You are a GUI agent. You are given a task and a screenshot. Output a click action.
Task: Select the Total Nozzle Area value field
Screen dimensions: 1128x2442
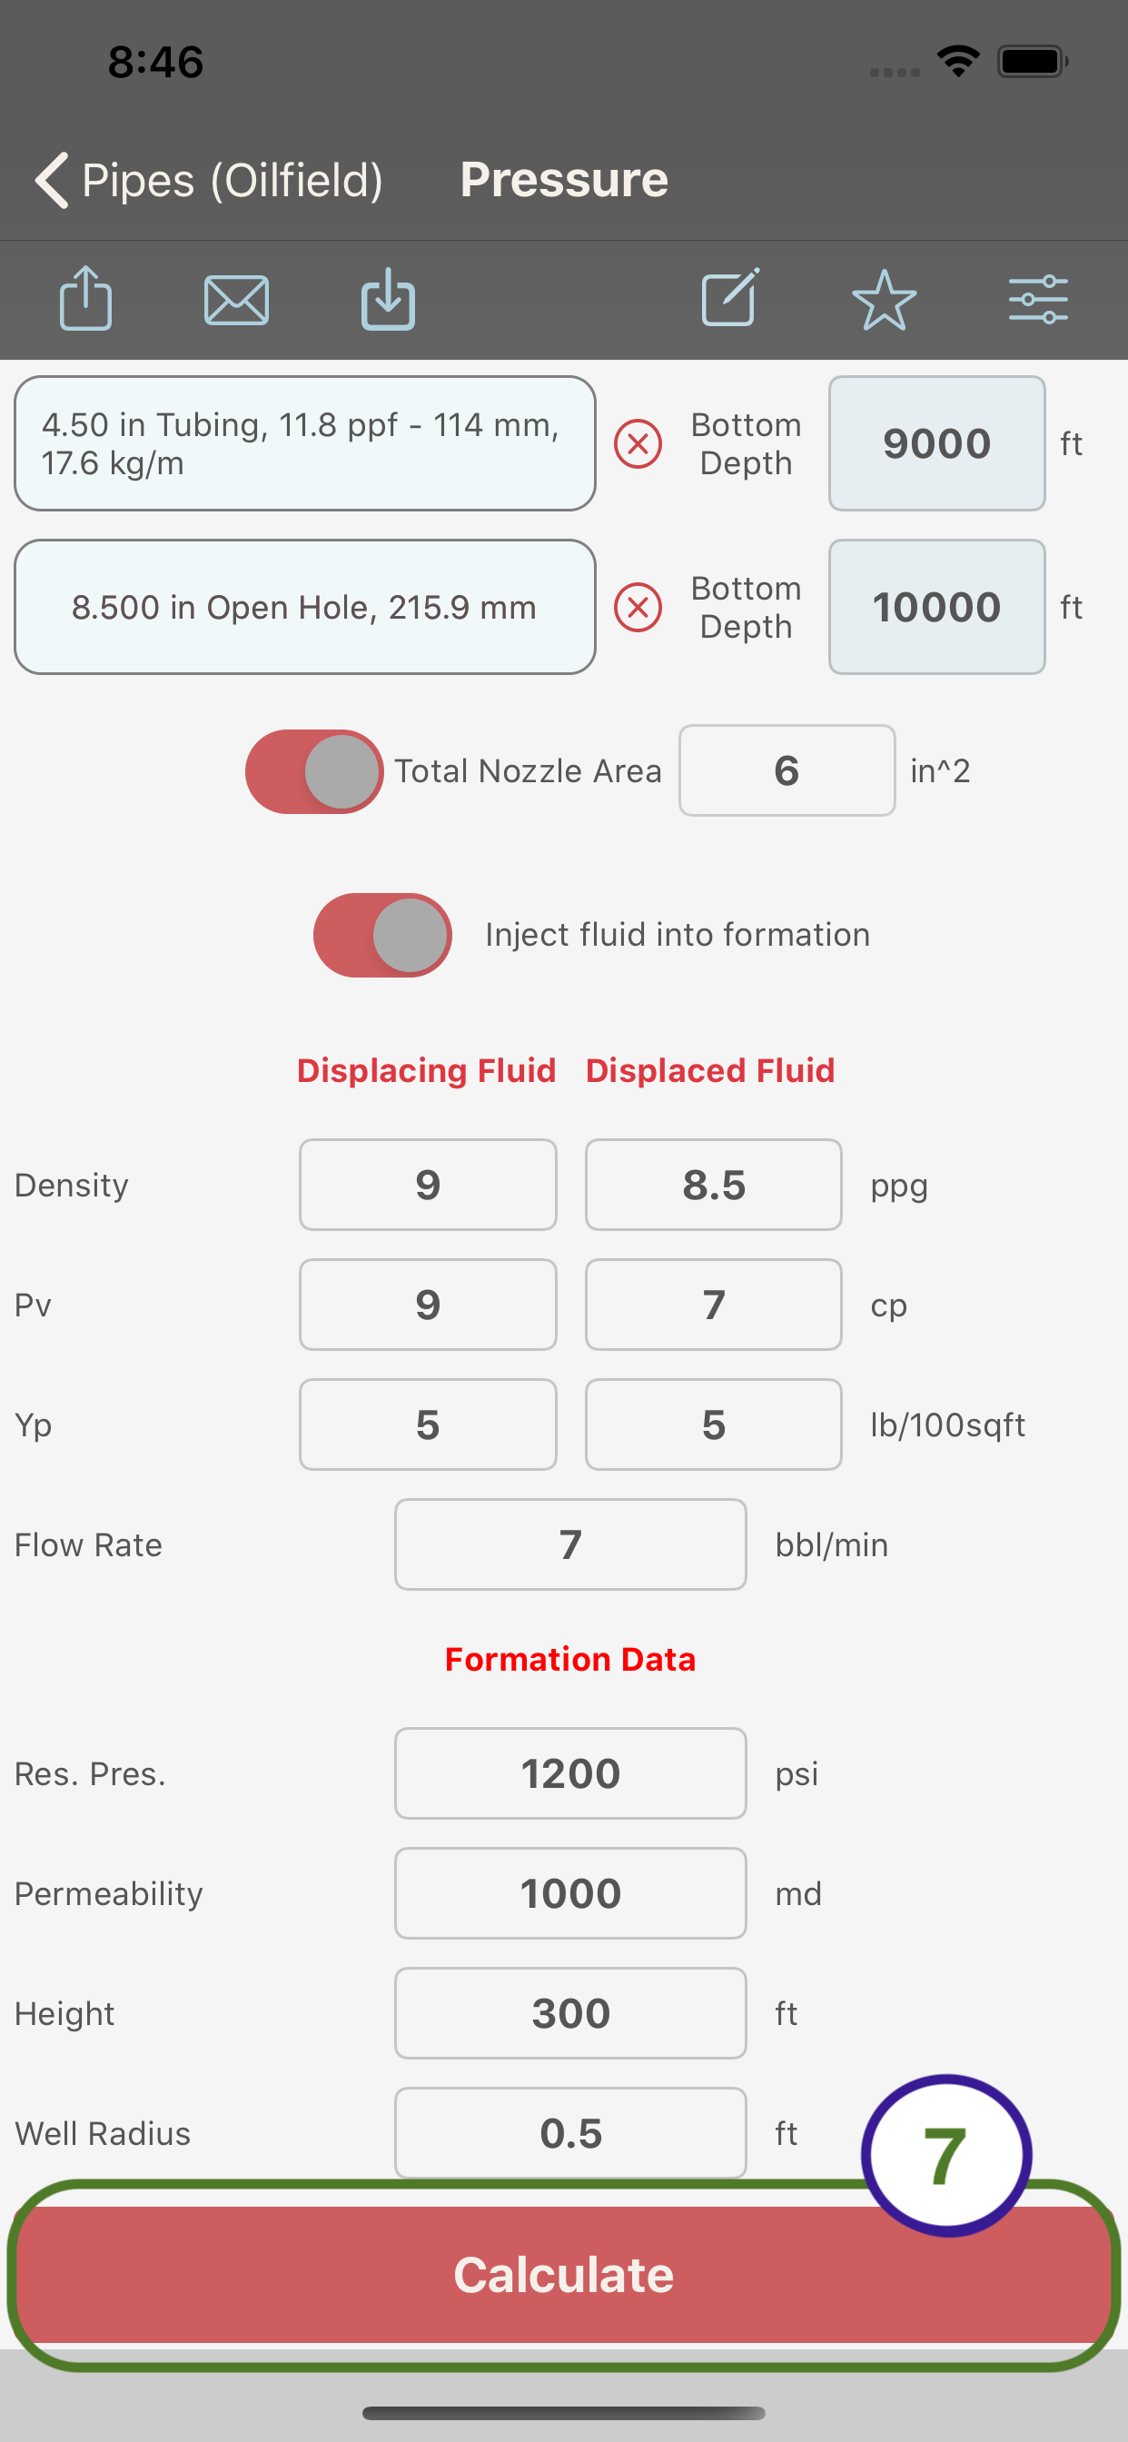(787, 770)
